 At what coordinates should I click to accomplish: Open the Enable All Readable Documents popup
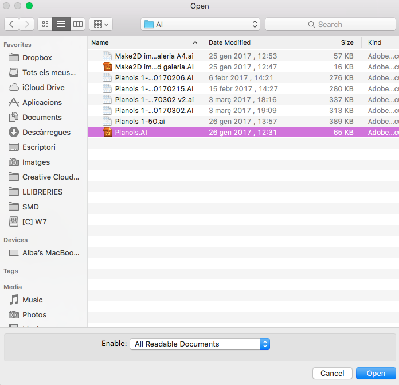[199, 344]
